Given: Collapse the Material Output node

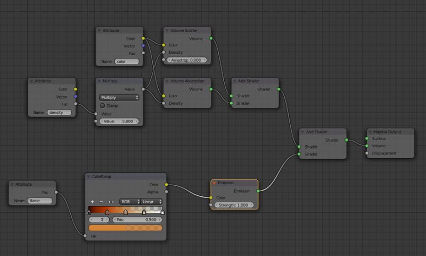Looking at the screenshot, I should (x=370, y=131).
